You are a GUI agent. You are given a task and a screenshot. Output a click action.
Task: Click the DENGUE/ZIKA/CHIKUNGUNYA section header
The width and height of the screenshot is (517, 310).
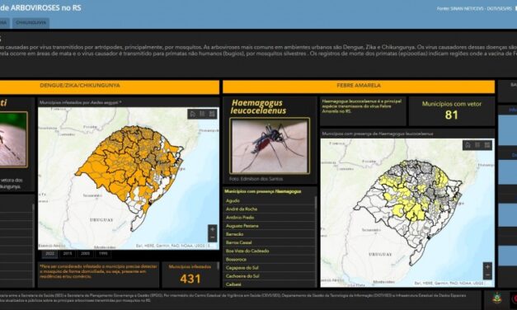point(110,87)
